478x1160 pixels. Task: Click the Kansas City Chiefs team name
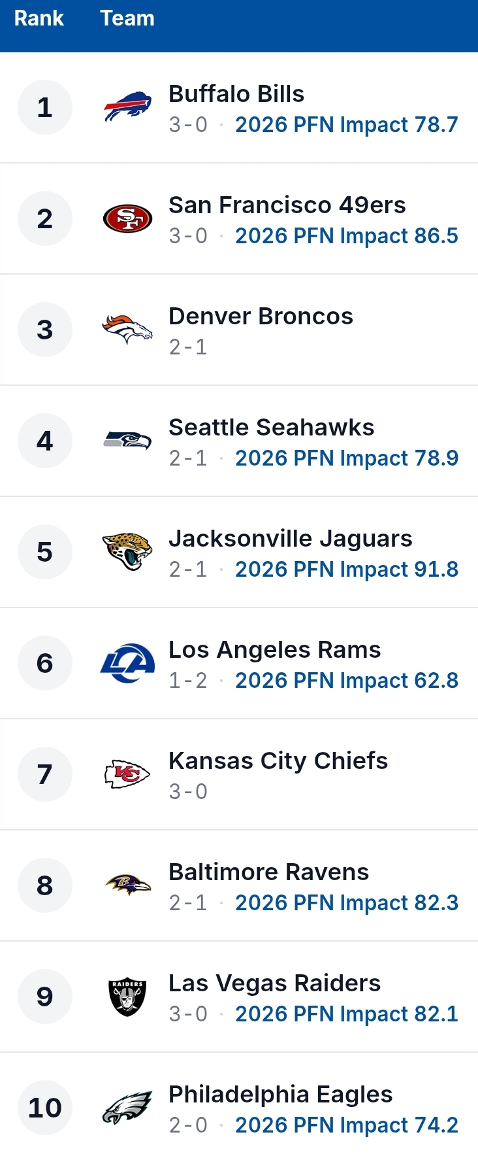(278, 761)
